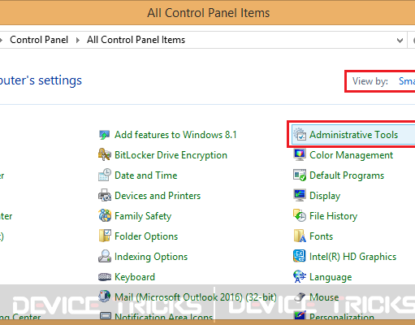The image size is (415, 325).
Task: Open the Date and Time icon
Action: coord(104,175)
